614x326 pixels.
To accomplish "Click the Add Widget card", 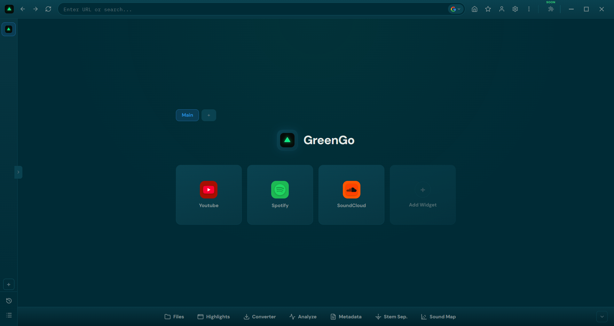I will tap(423, 195).
